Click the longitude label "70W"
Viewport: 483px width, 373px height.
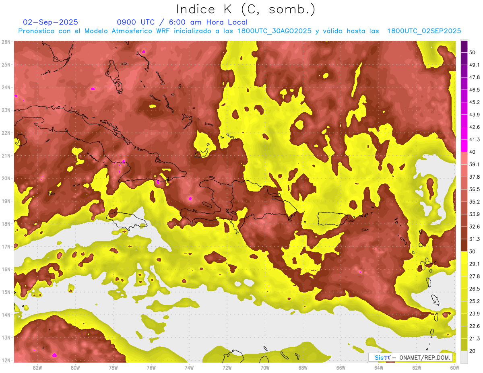pyautogui.click(x=265, y=367)
